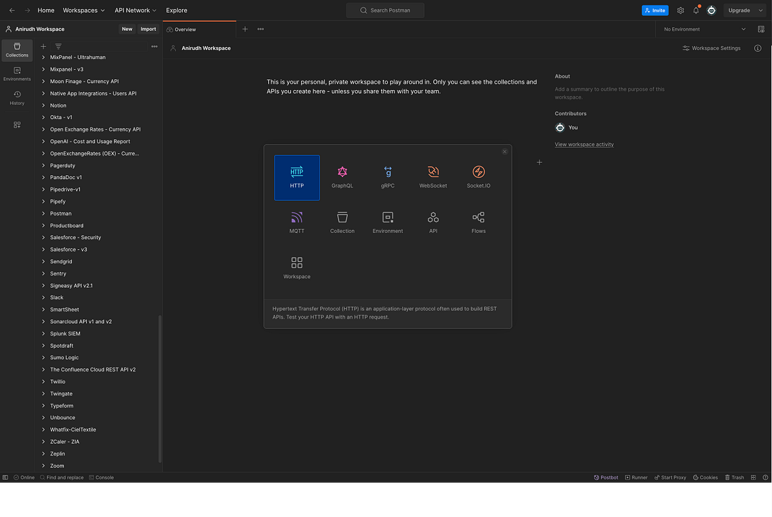772x517 pixels.
Task: Open Postbot from the status bar
Action: pos(605,477)
